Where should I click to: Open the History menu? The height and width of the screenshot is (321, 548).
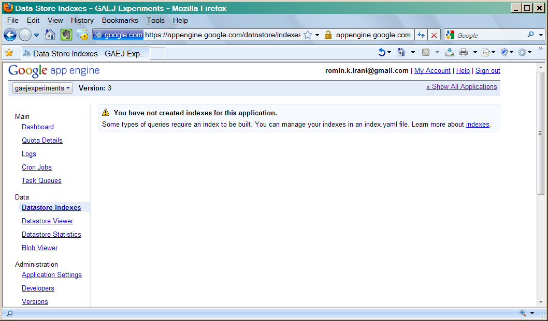(82, 21)
